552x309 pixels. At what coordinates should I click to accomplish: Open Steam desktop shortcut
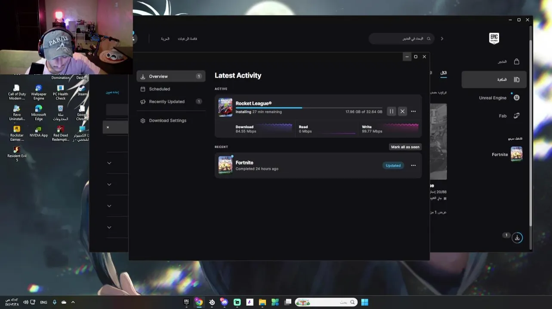pos(82,91)
